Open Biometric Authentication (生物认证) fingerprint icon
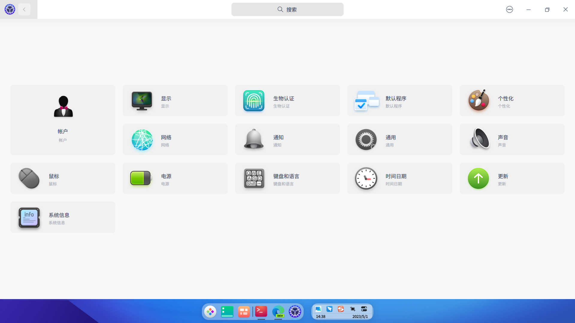Screen dimensions: 575x323 (x=254, y=101)
